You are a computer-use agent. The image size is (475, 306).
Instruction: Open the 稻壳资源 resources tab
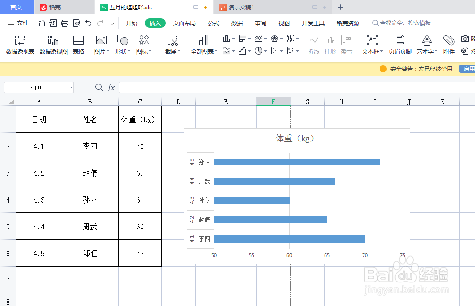click(348, 24)
